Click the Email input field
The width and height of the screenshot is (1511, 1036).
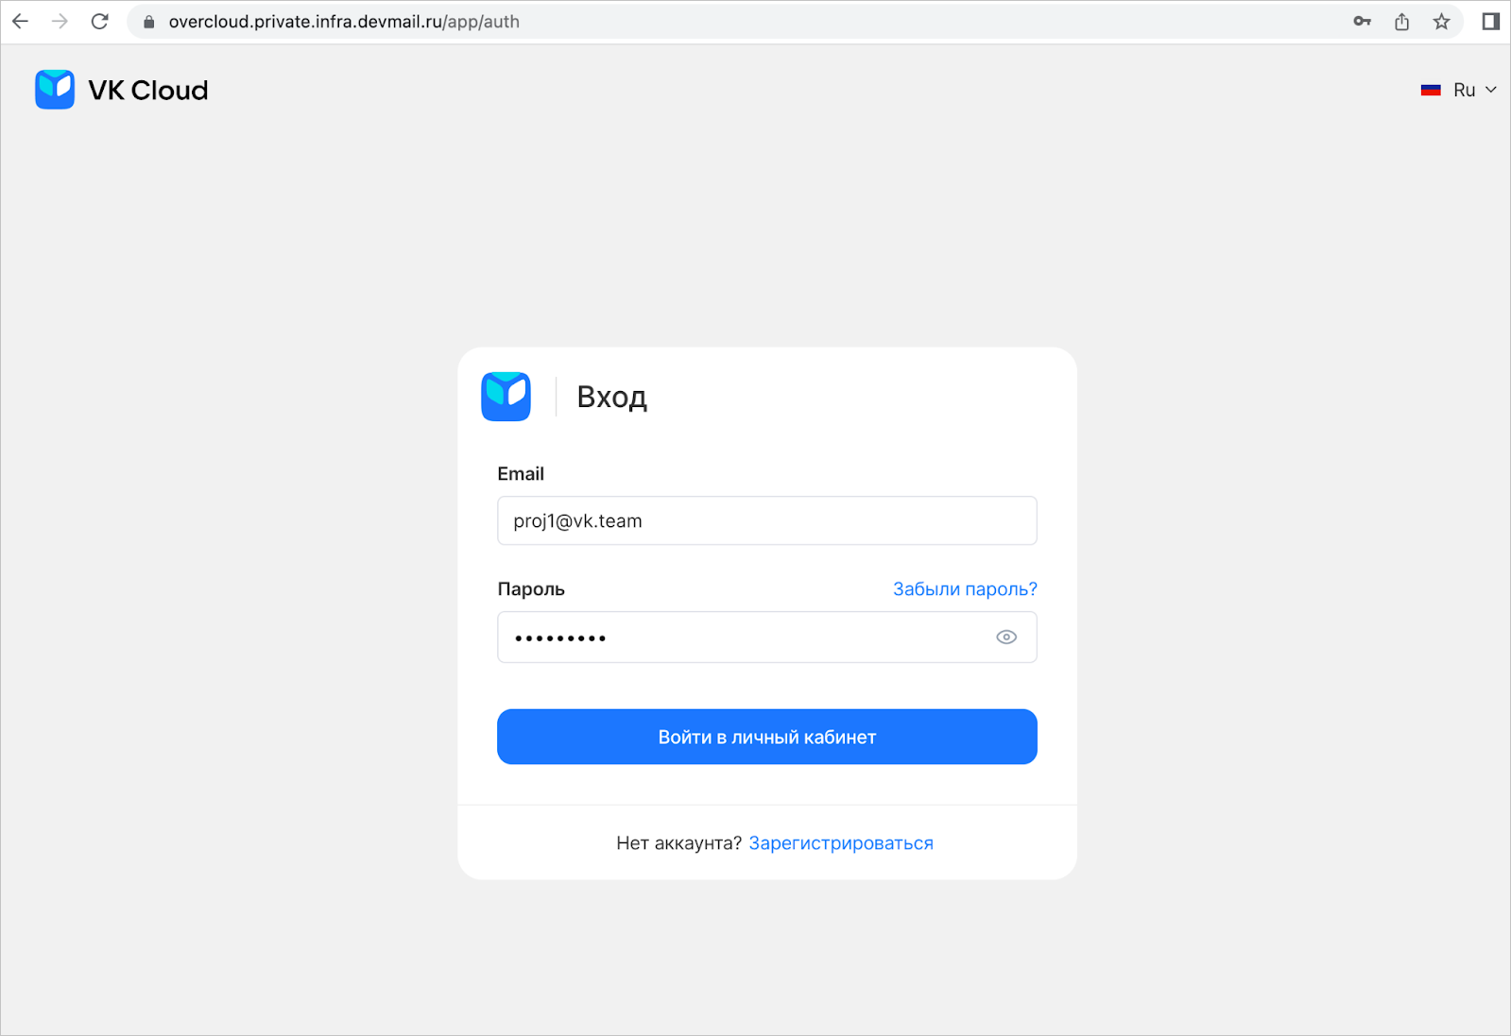point(767,520)
